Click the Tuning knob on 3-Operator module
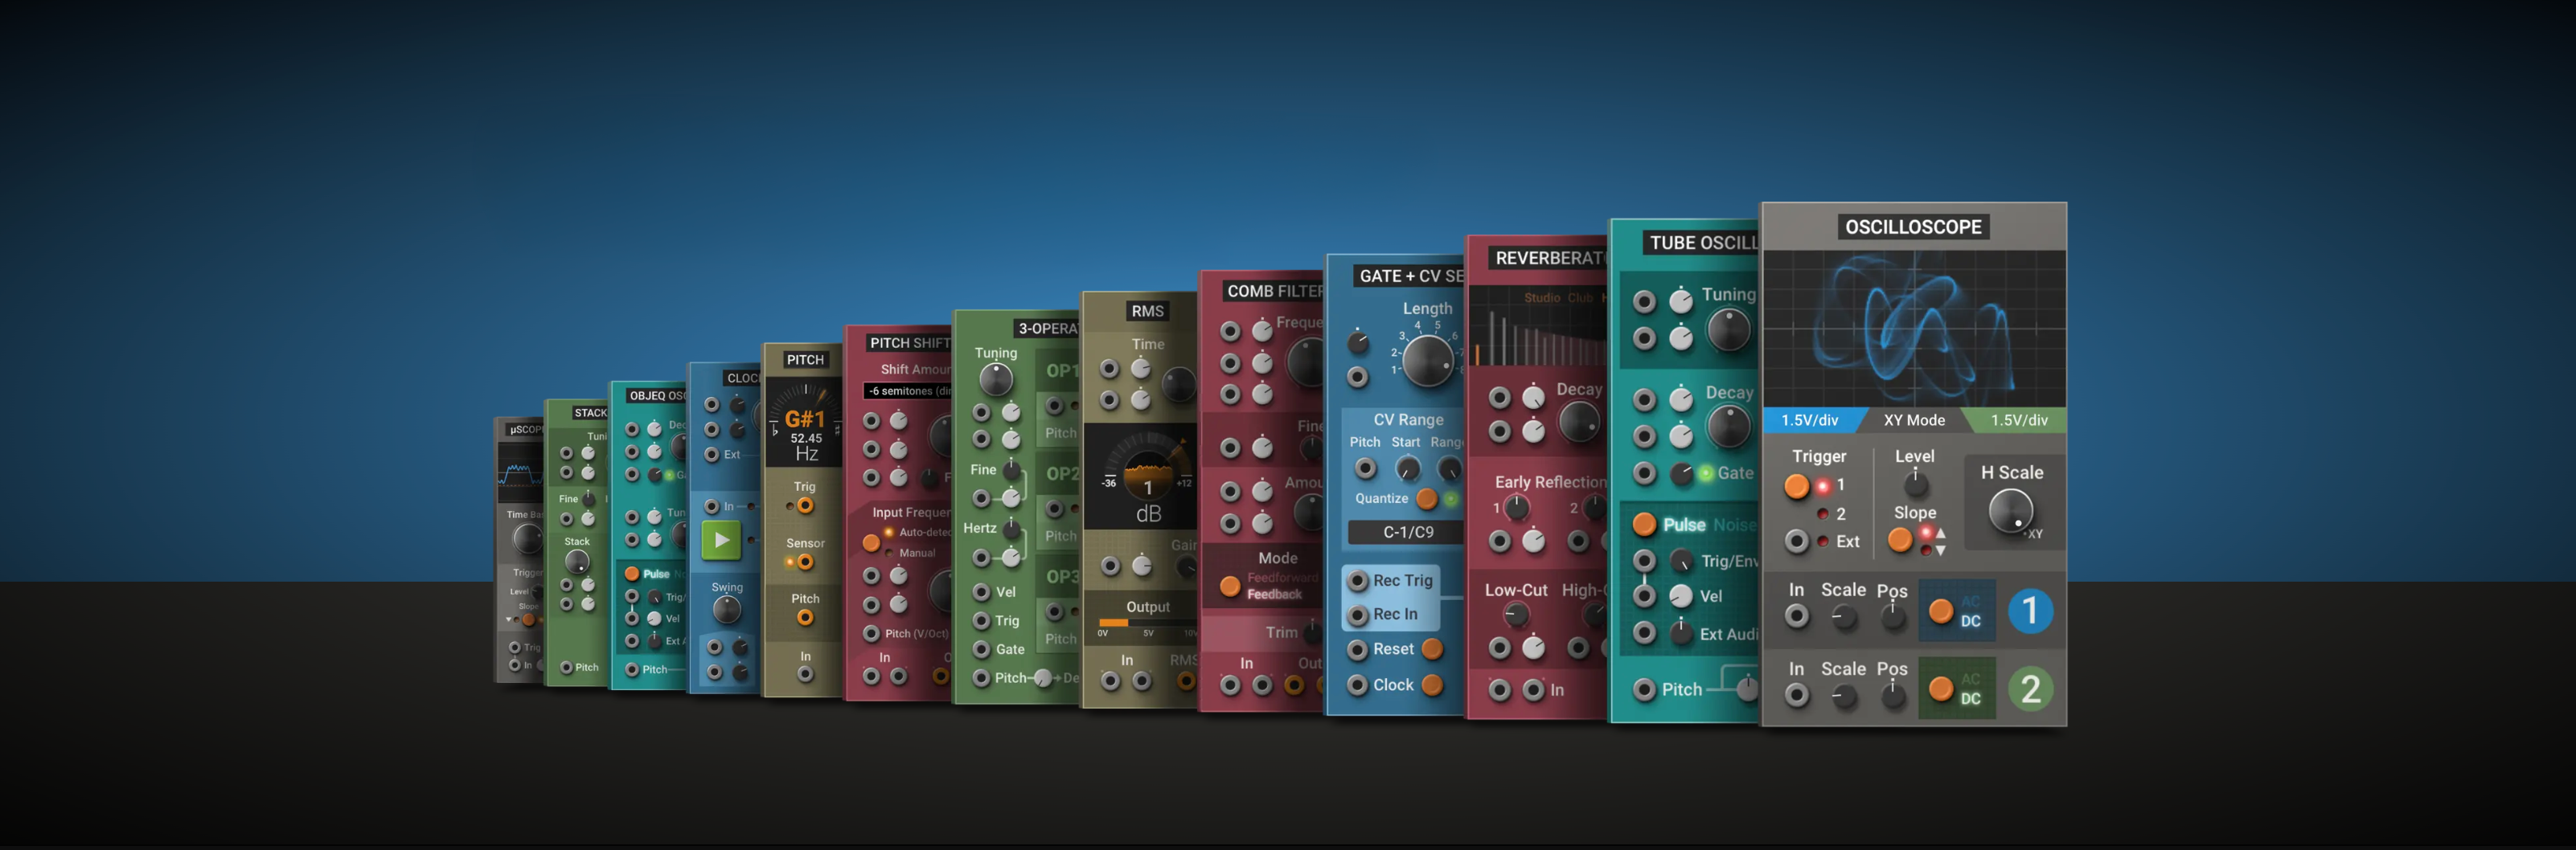Viewport: 2576px width, 850px height. click(x=996, y=379)
